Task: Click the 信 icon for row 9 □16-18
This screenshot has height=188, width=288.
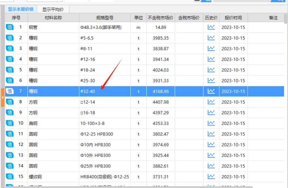Action: click(x=10, y=113)
